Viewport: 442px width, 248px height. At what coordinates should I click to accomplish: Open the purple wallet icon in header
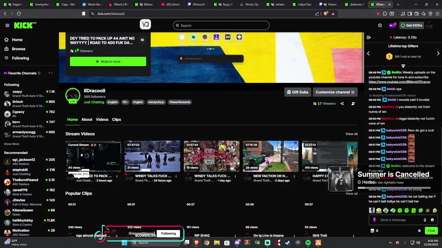(x=392, y=25)
